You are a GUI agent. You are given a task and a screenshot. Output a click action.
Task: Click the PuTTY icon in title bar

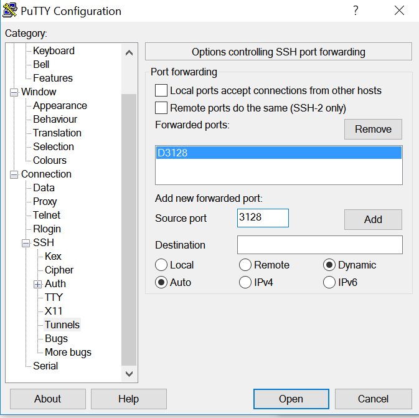click(9, 10)
